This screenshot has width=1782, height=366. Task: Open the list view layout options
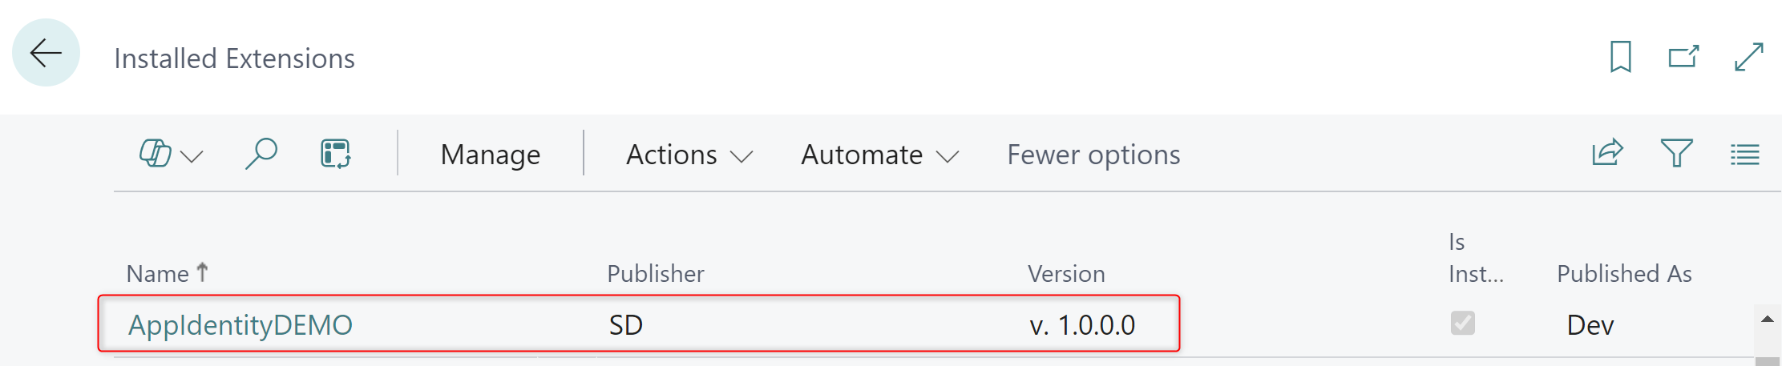pyautogui.click(x=1744, y=154)
